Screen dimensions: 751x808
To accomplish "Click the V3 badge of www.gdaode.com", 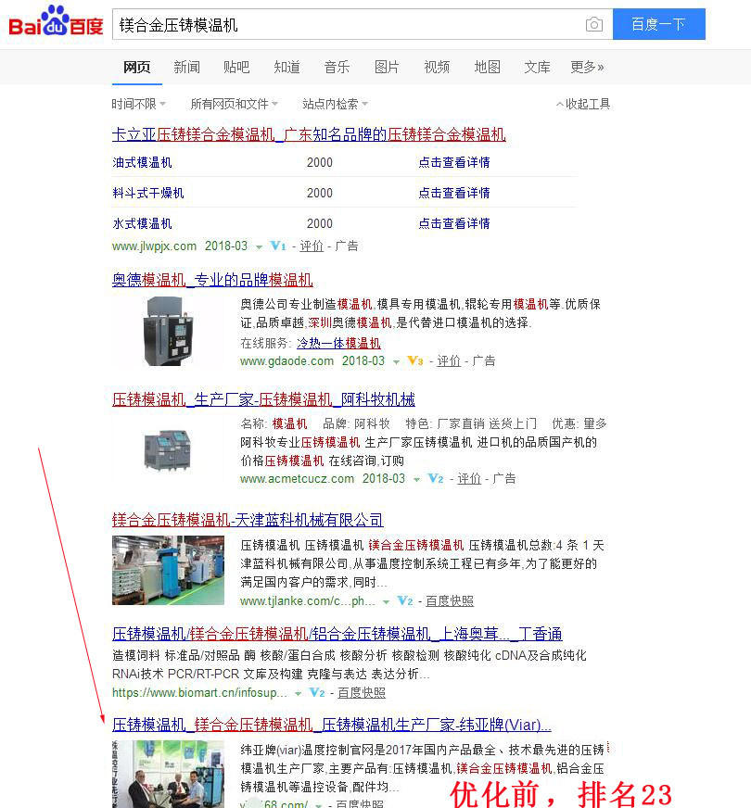I will pyautogui.click(x=415, y=361).
